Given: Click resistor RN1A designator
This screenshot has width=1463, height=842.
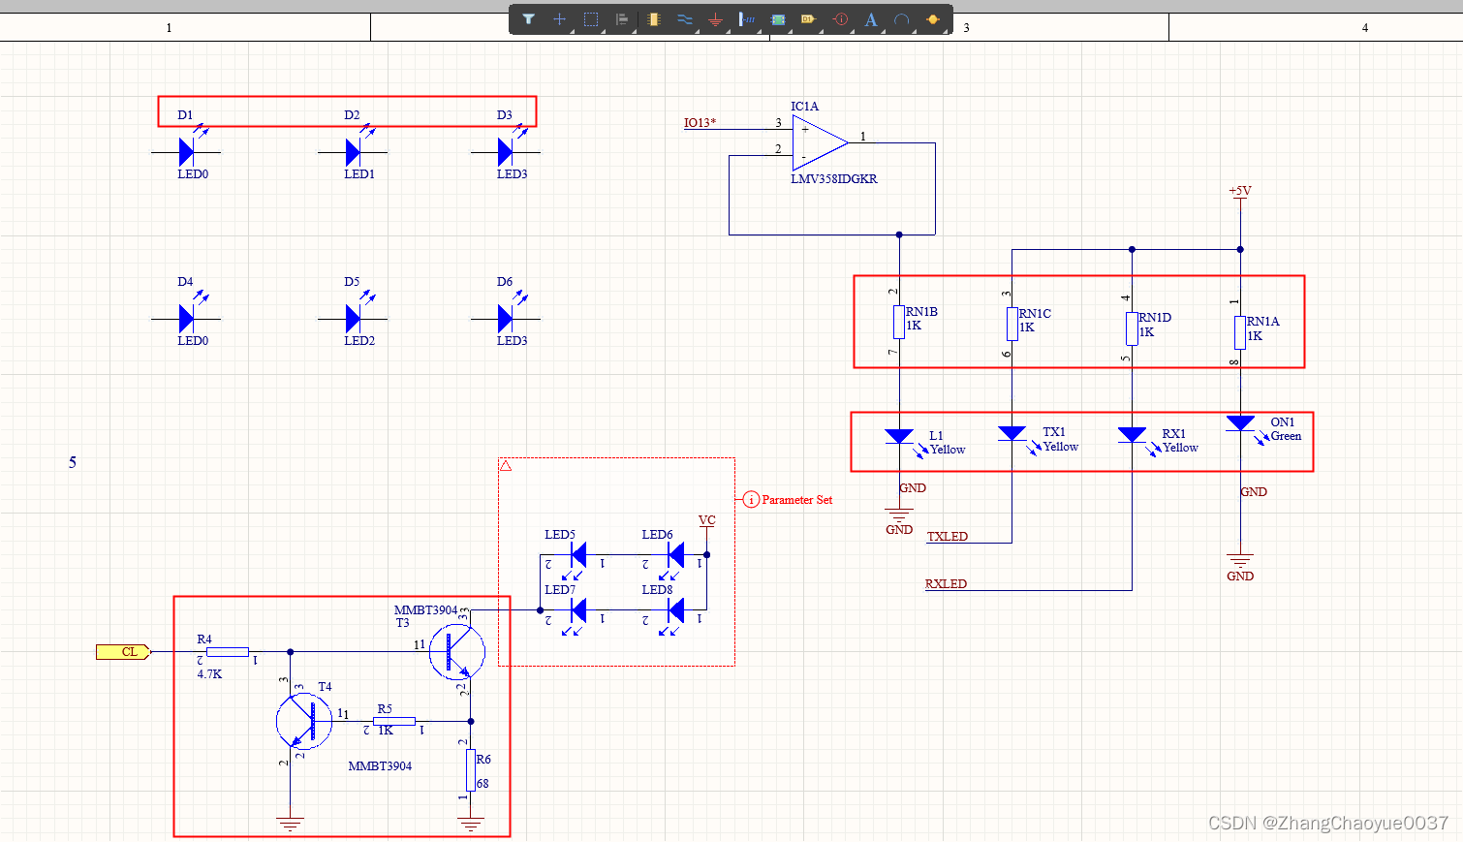Looking at the screenshot, I should click(x=1262, y=322).
